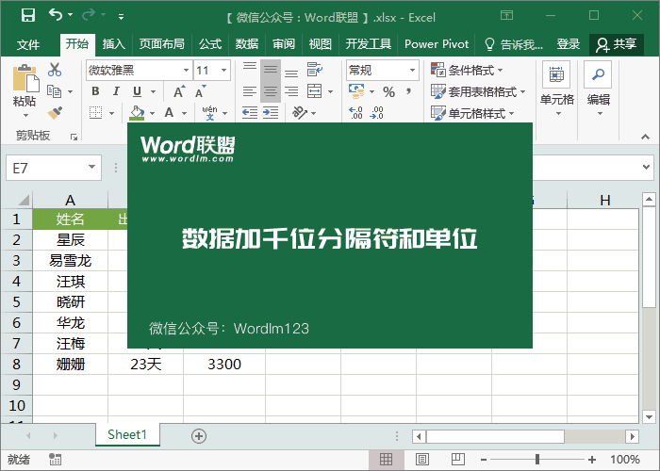This screenshot has width=660, height=471.
Task: Click the Undo arrow icon
Action: pos(56,15)
